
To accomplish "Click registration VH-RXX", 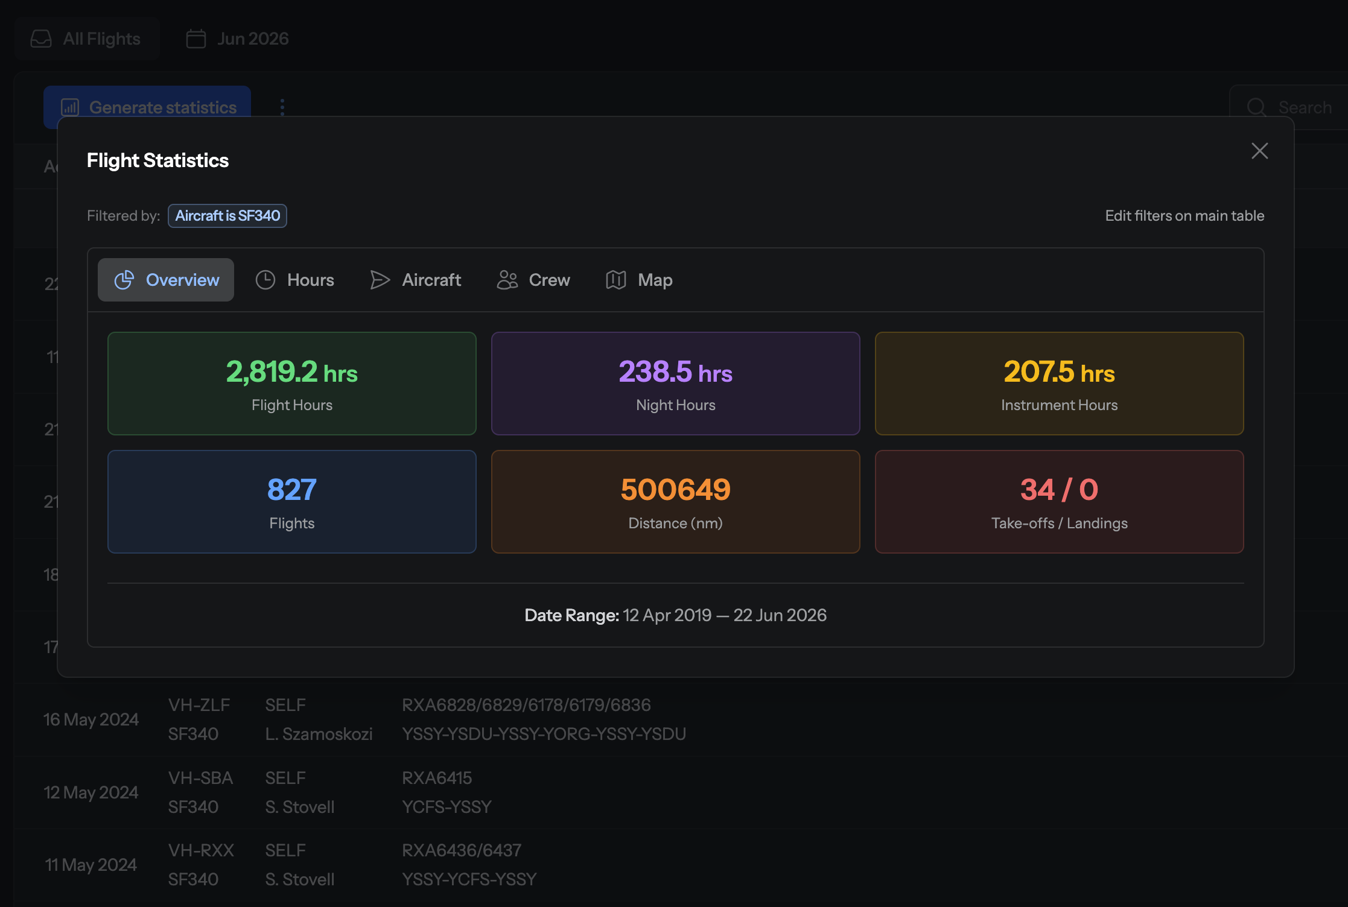I will (202, 850).
